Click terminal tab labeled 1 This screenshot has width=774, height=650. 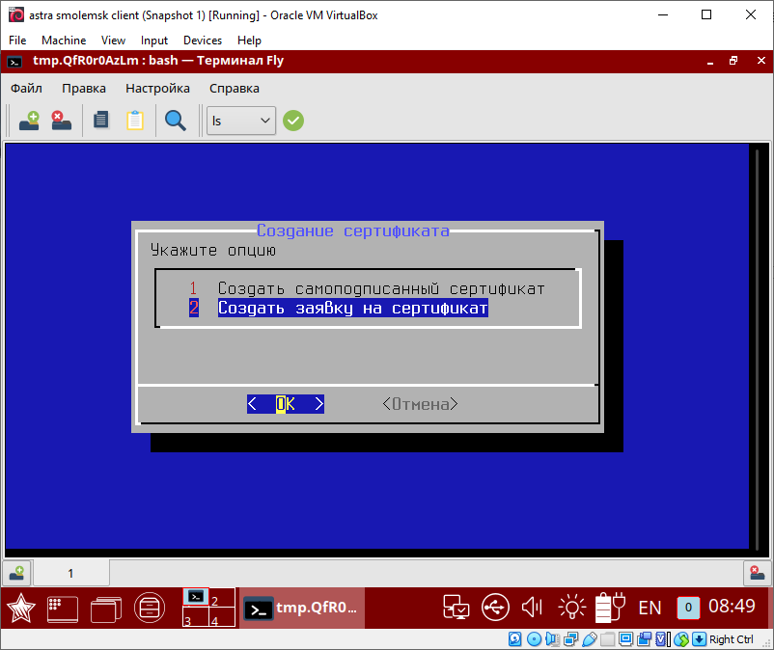tap(70, 573)
